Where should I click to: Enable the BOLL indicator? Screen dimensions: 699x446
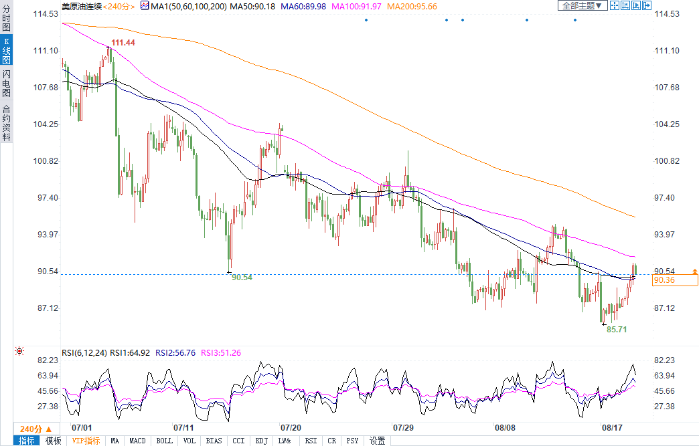[164, 441]
